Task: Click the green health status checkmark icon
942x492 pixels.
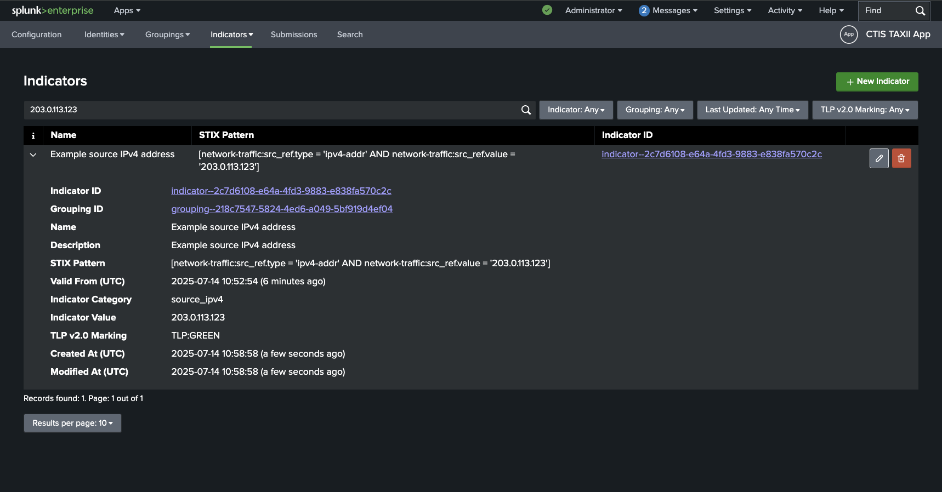Action: pyautogui.click(x=547, y=10)
